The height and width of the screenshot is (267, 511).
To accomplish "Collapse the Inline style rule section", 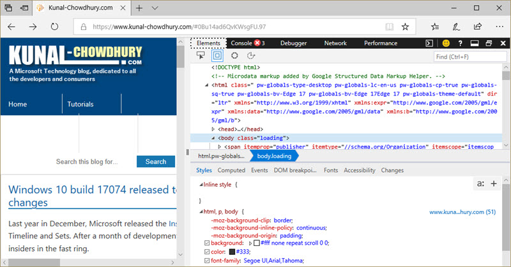I will 201,185.
